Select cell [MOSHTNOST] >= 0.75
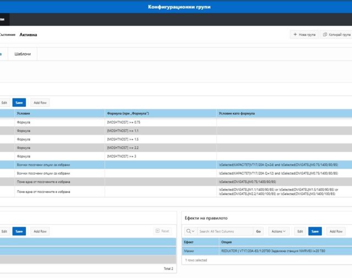 (x=161, y=122)
